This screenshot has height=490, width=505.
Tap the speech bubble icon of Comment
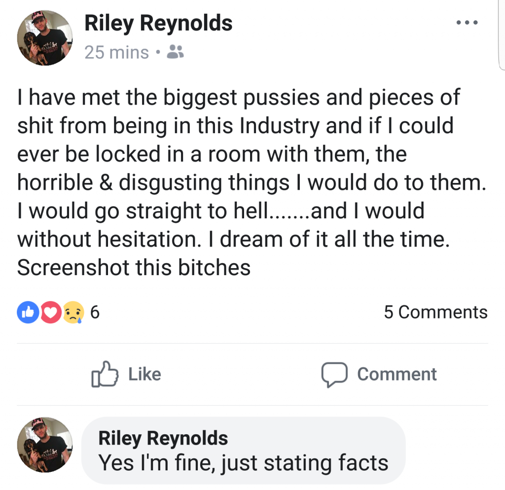pyautogui.click(x=334, y=375)
